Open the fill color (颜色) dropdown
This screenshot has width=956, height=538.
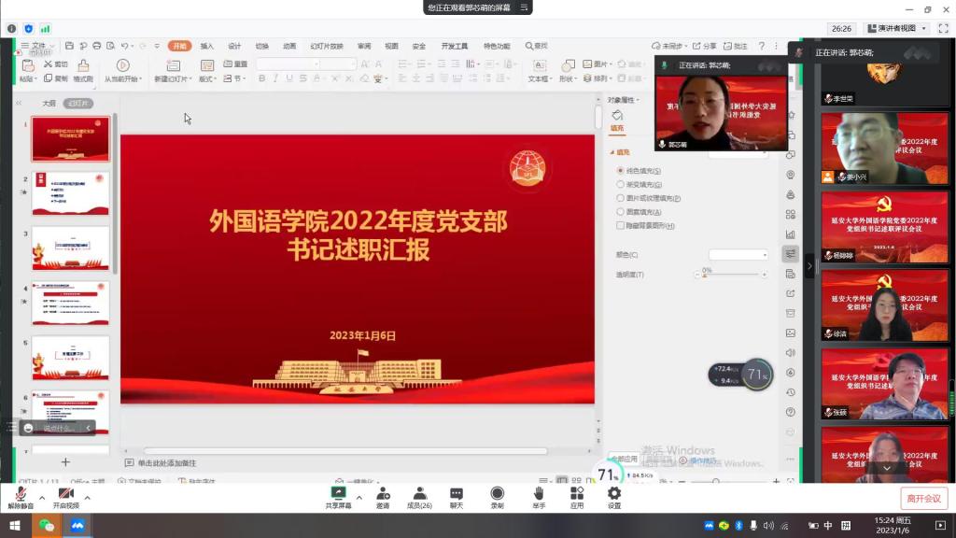tap(738, 255)
